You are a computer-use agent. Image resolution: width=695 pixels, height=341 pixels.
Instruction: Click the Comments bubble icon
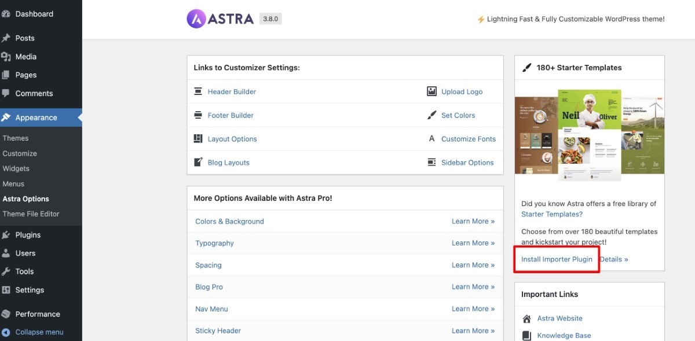(6, 93)
